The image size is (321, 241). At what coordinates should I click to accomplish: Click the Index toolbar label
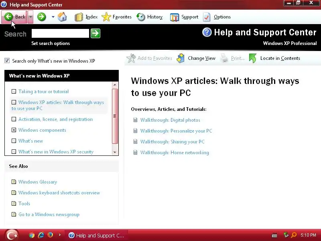91,17
